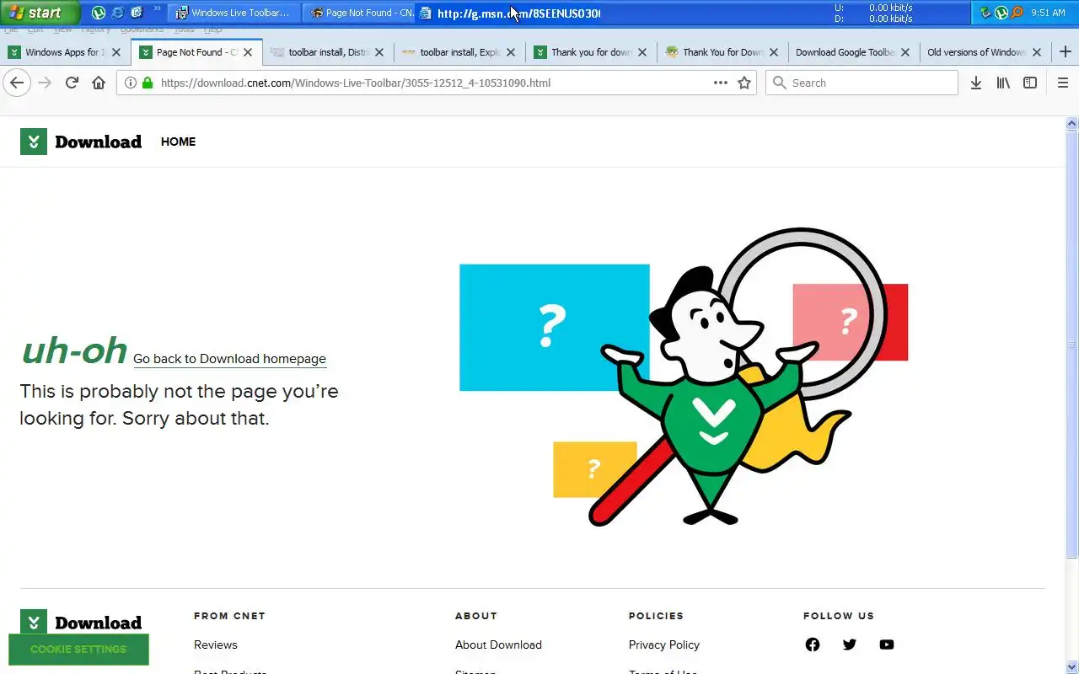Switch to Windows Live Toolbar taskbar window
1079x674 pixels.
tap(234, 13)
